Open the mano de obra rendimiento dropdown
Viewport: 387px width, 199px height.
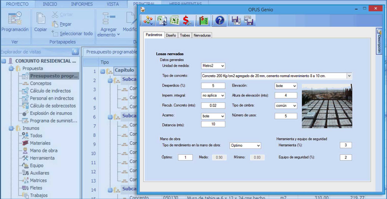click(x=245, y=145)
